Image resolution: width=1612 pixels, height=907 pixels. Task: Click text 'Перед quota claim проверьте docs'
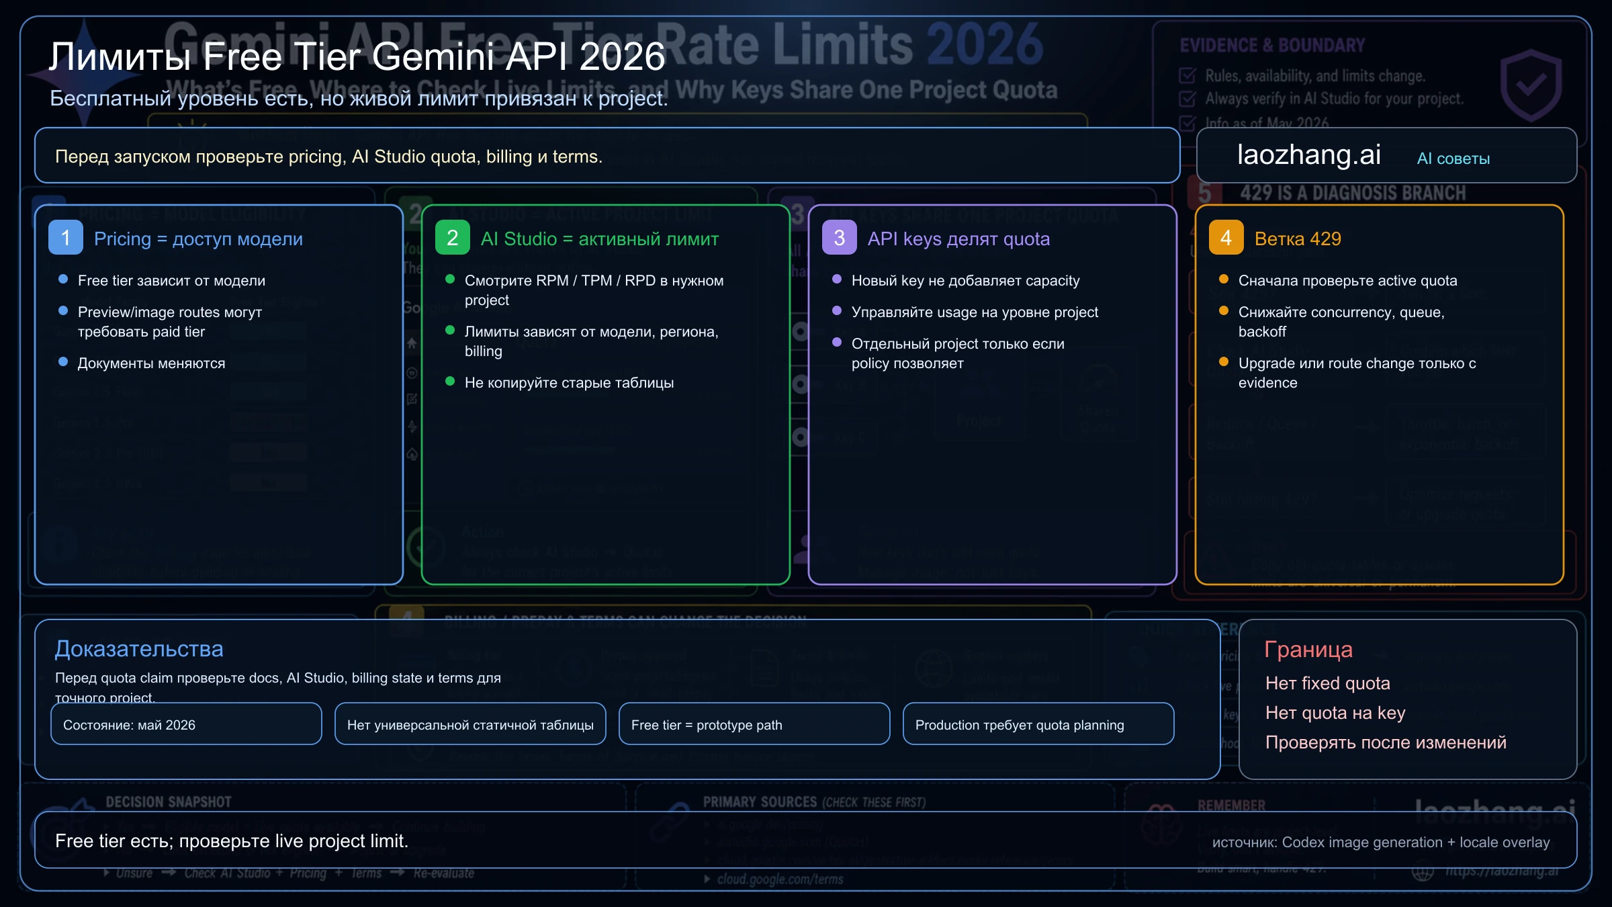click(x=167, y=678)
